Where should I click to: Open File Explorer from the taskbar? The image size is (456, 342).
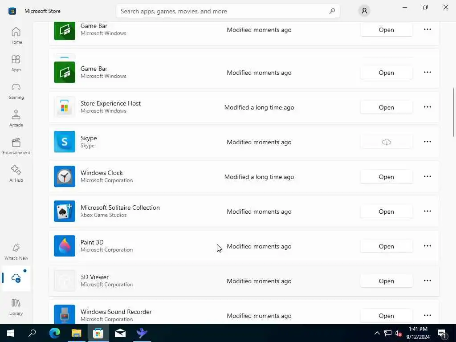(x=77, y=333)
